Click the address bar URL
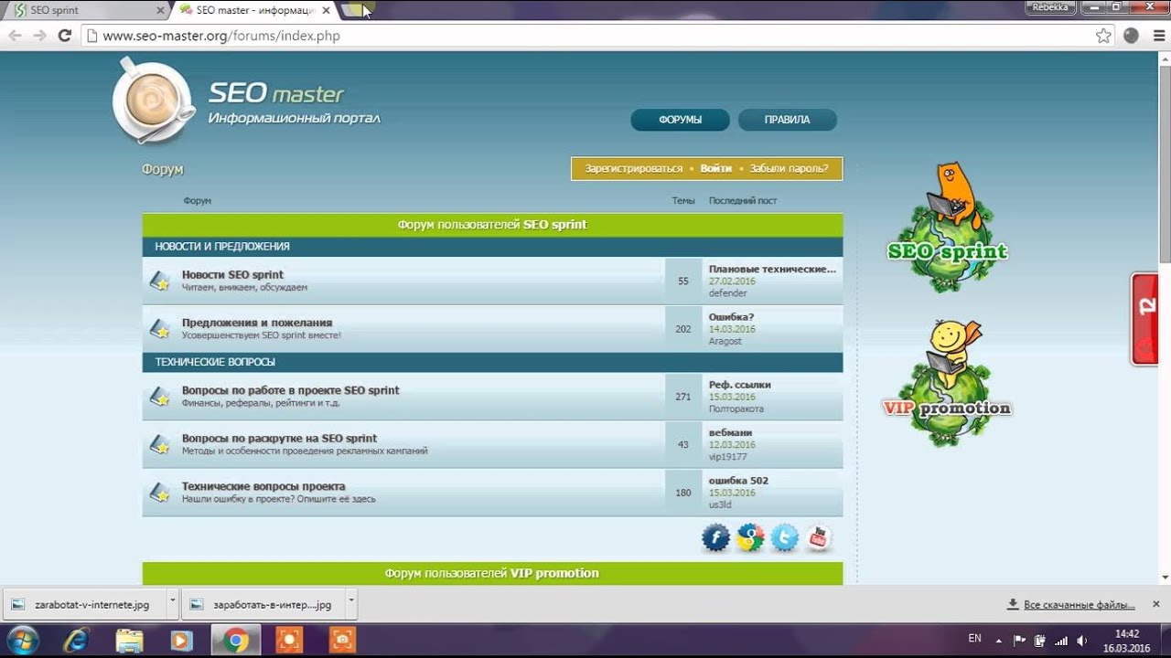This screenshot has height=658, width=1171. pyautogui.click(x=220, y=36)
